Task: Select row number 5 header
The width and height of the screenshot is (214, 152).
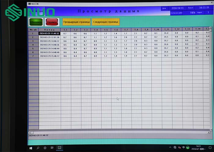Action: click(x=33, y=48)
